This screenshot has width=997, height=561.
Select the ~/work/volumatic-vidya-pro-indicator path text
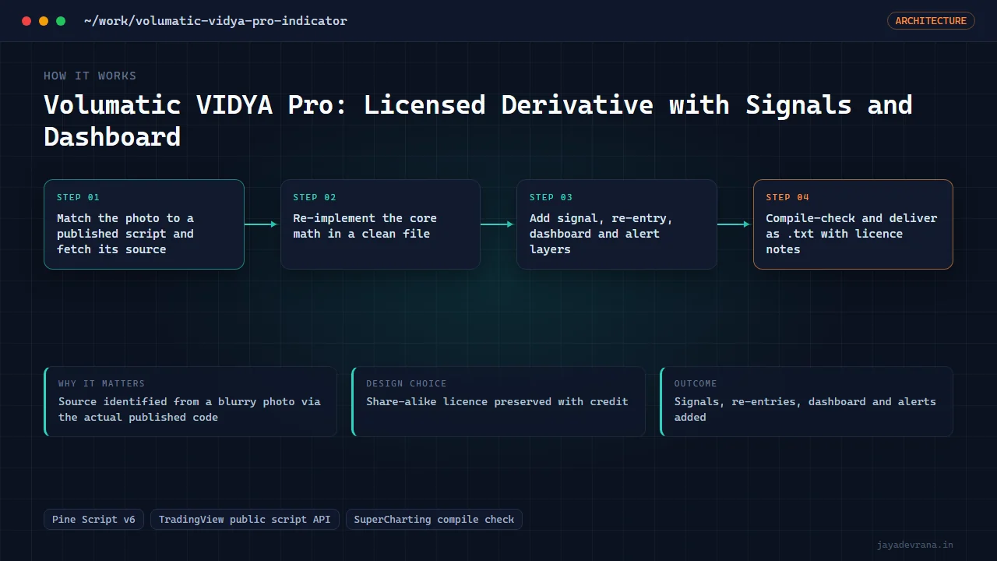(x=216, y=21)
